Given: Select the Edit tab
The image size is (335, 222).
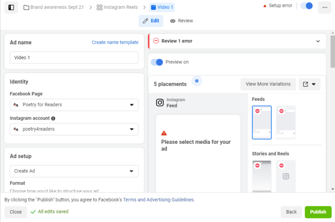Looking at the screenshot, I should [x=151, y=21].
